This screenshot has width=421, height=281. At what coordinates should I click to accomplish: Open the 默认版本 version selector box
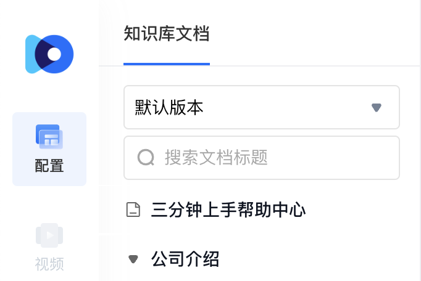pos(262,107)
